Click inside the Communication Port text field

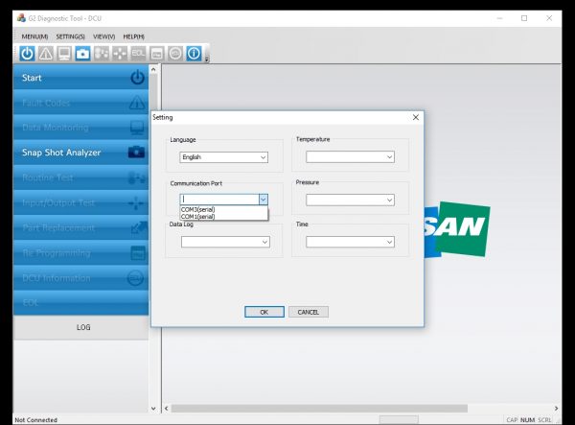(x=219, y=200)
